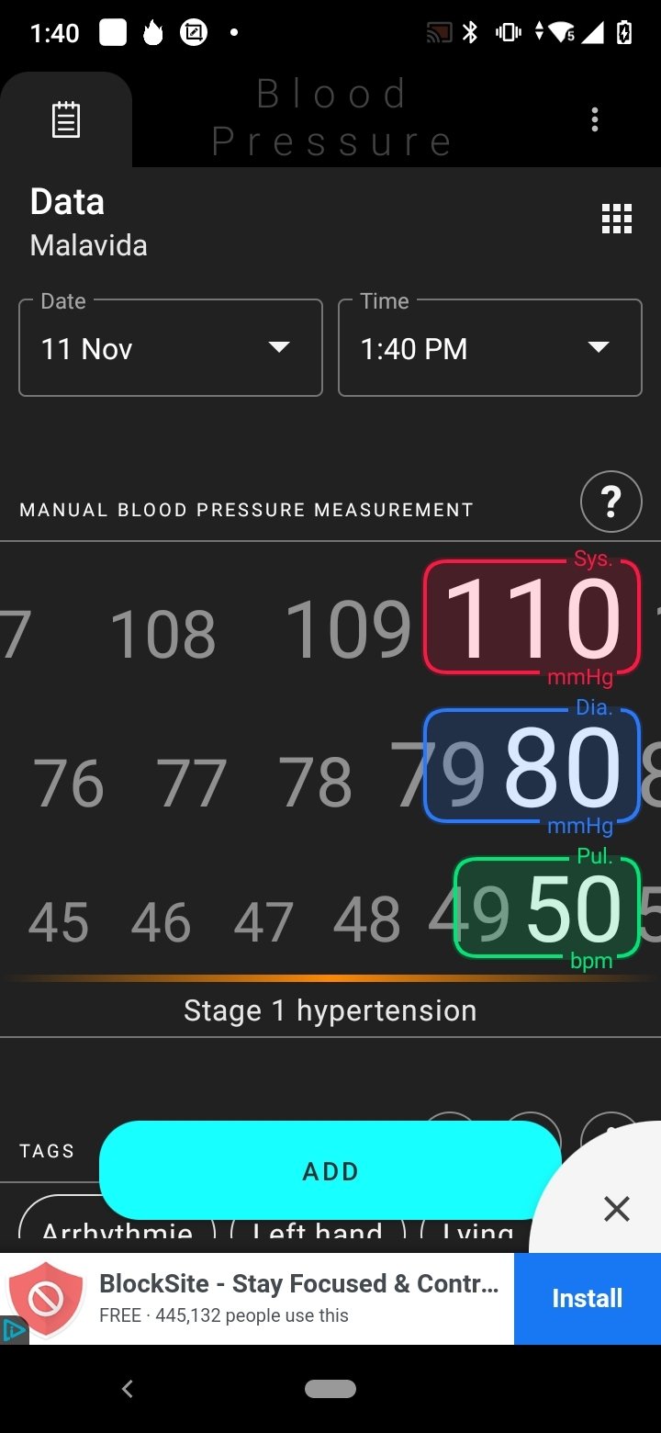Tap the grid view icon beside Data
The image size is (661, 1433).
point(616,219)
